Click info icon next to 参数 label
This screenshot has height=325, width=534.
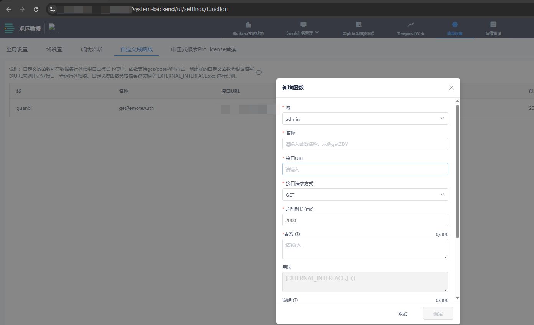(298, 234)
